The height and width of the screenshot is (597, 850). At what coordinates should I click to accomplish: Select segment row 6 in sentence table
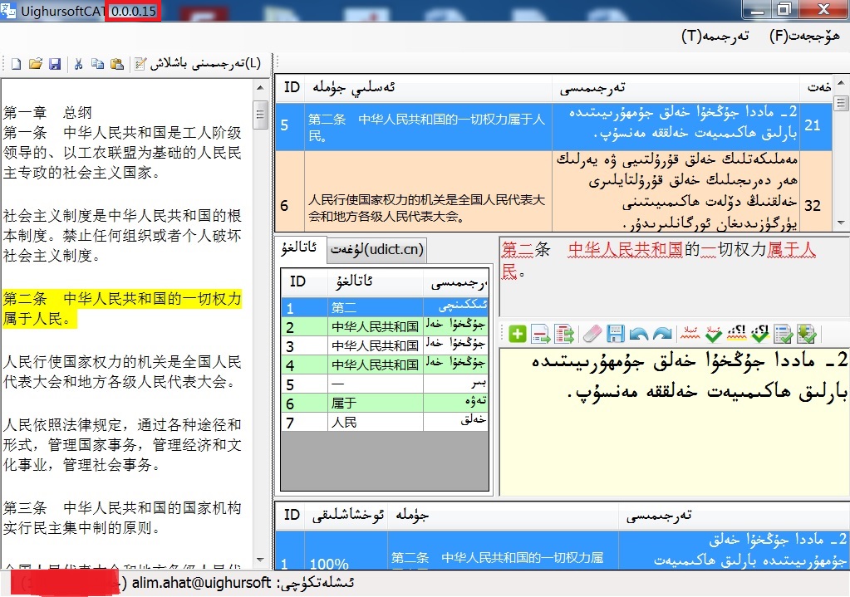(553, 191)
